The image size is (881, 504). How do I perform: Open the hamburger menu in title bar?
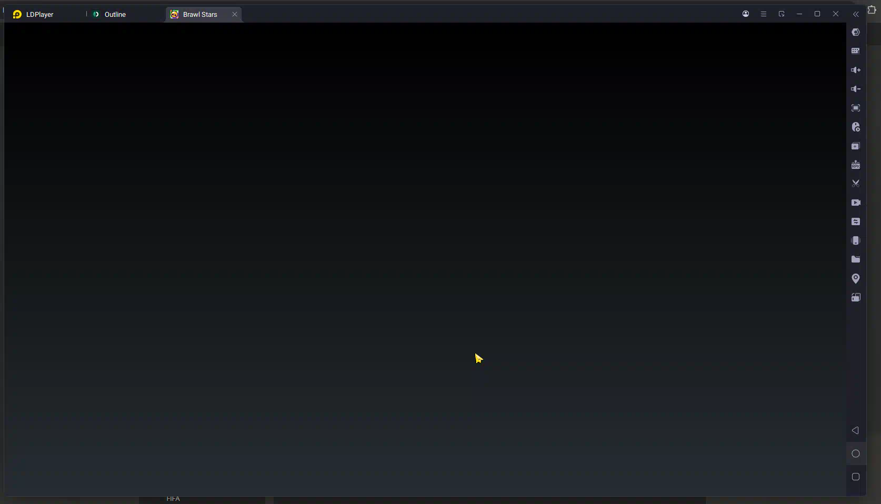764,14
